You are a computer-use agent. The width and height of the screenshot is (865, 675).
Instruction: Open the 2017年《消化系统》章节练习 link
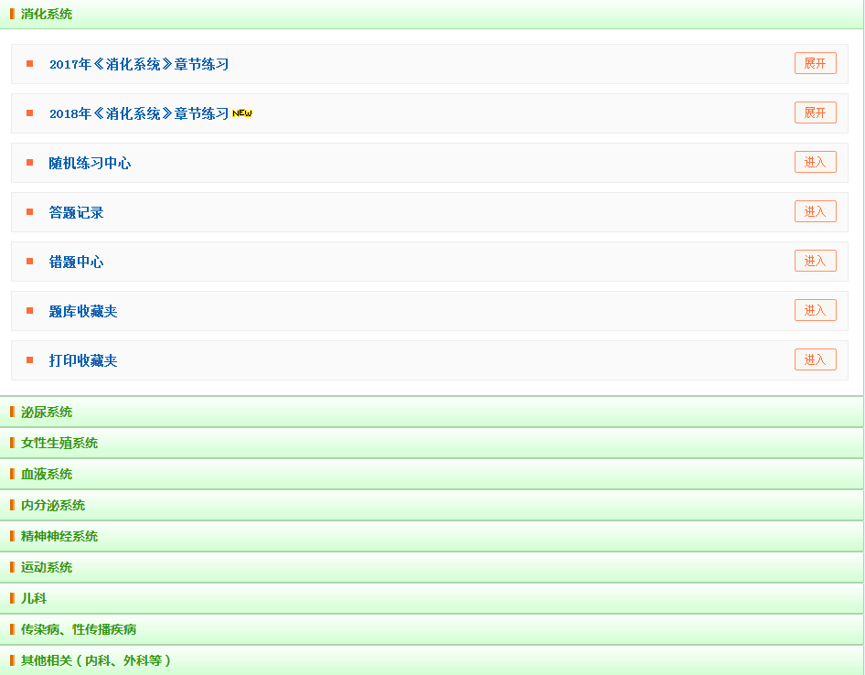tap(139, 64)
